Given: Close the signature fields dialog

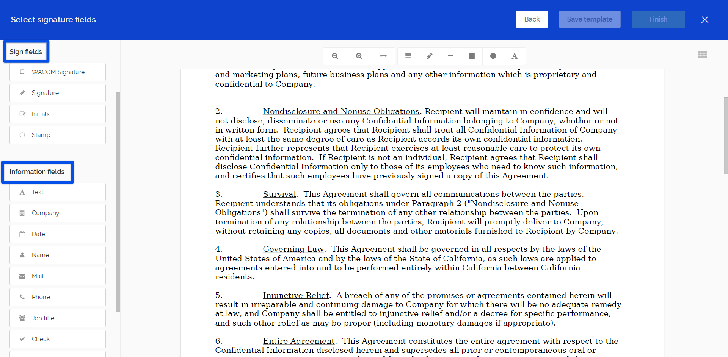Looking at the screenshot, I should [x=704, y=20].
